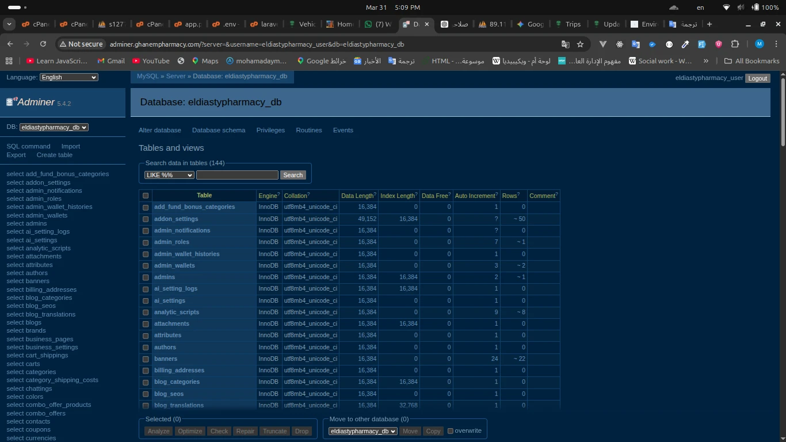Click the Logout button
The height and width of the screenshot is (442, 786).
(757, 78)
